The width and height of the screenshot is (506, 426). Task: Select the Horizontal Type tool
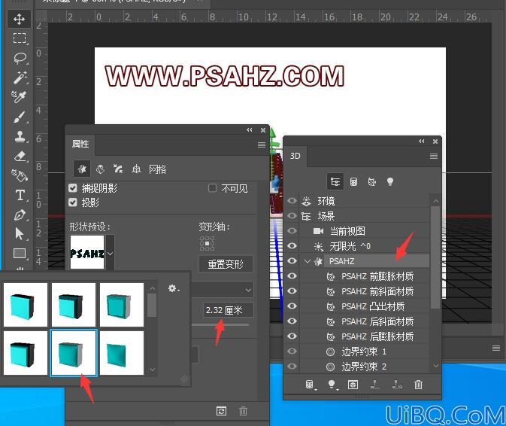point(20,196)
